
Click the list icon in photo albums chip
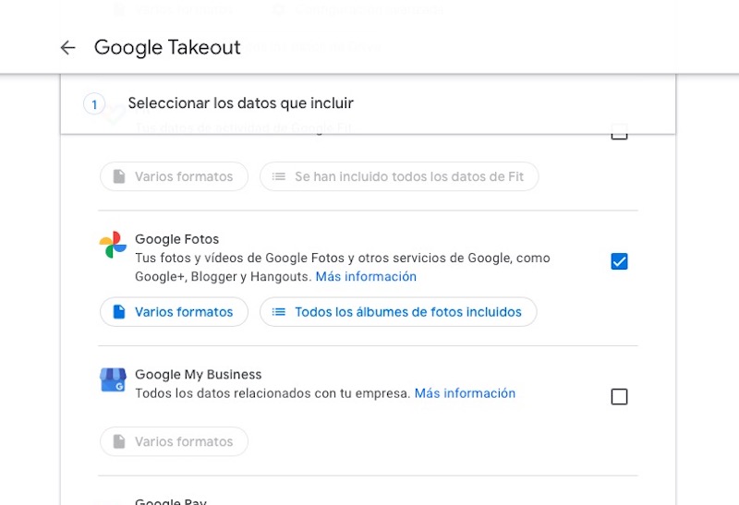[x=278, y=312]
